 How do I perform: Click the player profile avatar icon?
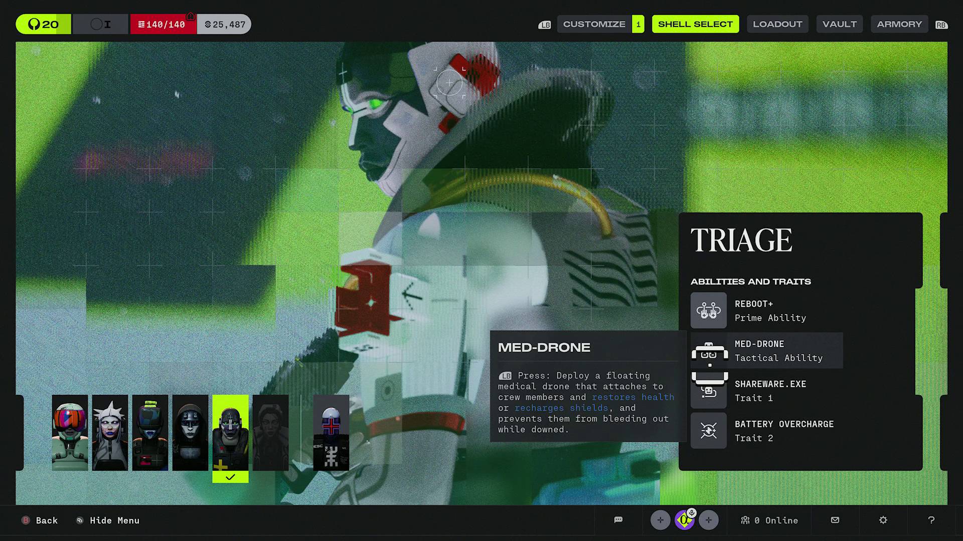click(685, 520)
